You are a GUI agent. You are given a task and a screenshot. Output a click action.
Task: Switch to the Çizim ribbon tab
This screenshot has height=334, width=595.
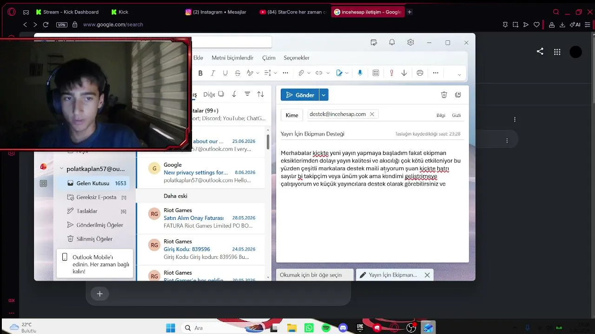coord(269,58)
